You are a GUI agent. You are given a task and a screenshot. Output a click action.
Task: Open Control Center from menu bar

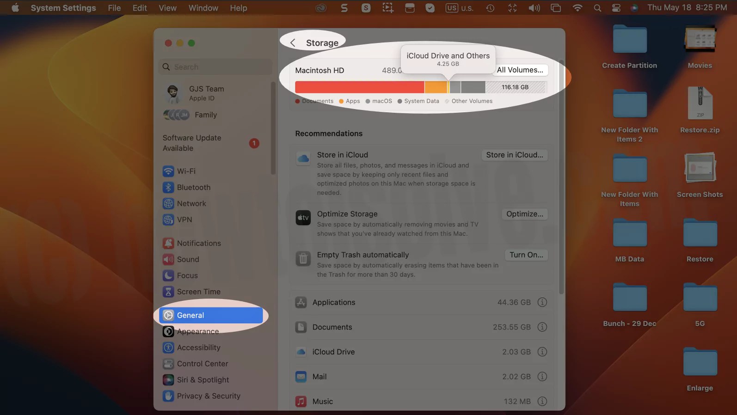(616, 8)
